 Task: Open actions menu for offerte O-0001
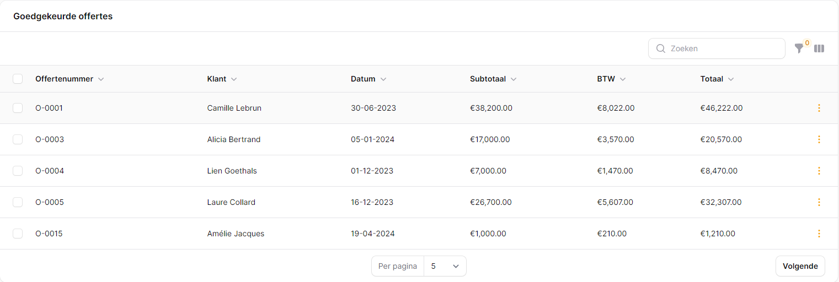819,108
